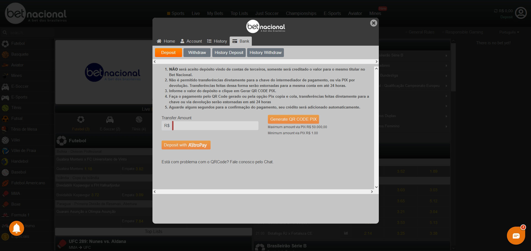Click the orange Deposit button
The image size is (531, 251).
click(x=169, y=53)
